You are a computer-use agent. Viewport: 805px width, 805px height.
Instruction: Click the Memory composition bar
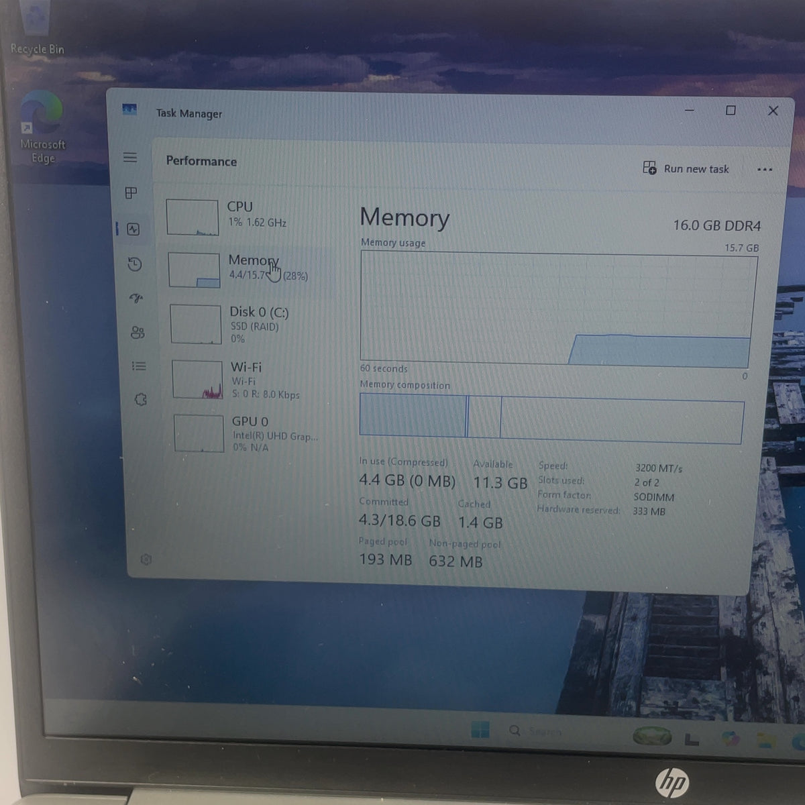pos(551,419)
